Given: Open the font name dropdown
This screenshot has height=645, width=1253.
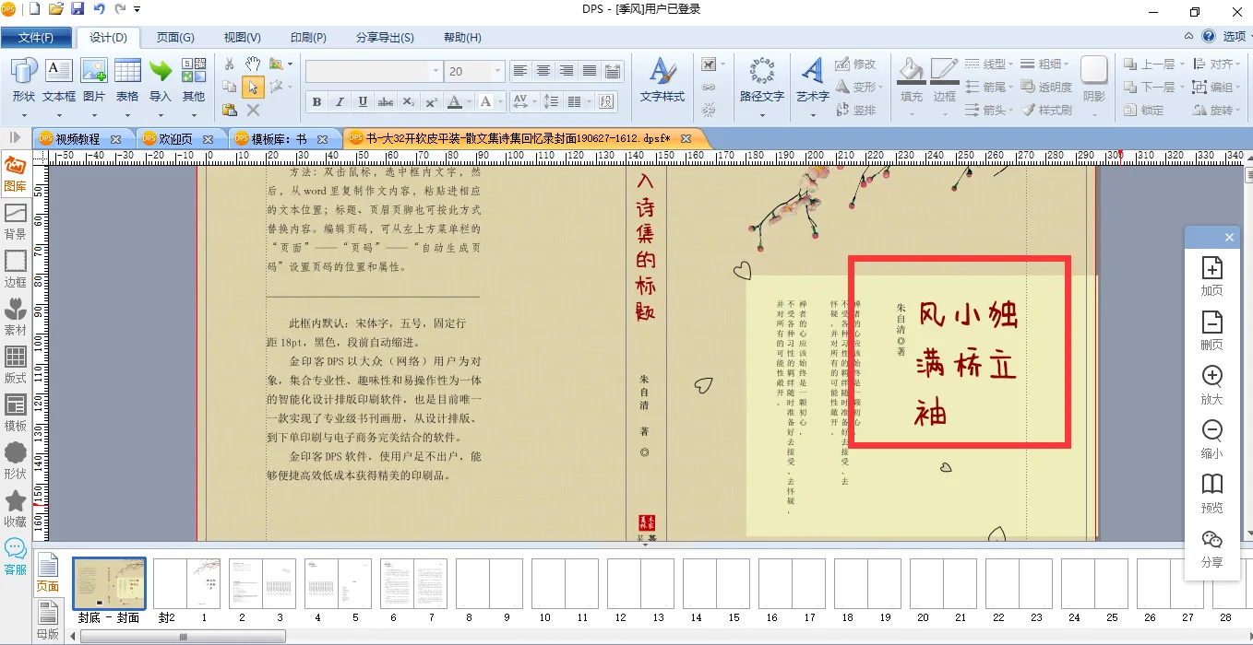Looking at the screenshot, I should point(436,71).
